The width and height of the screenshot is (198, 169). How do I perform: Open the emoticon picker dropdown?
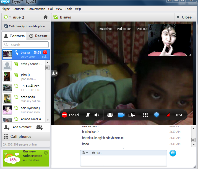tap(85, 153)
